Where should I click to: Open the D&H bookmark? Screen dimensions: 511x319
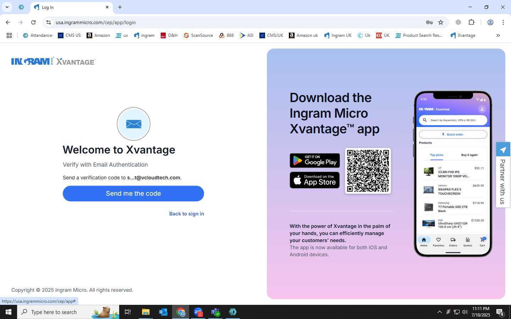point(169,35)
